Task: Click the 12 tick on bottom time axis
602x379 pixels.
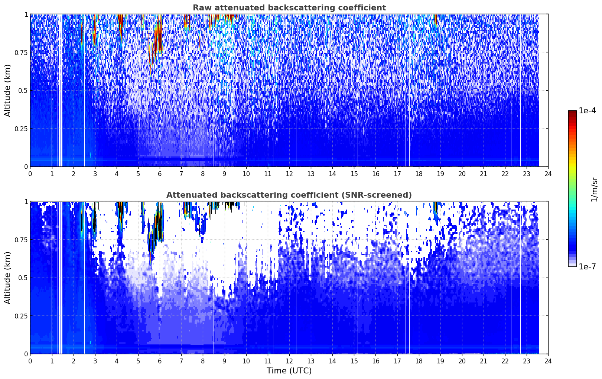Action: tap(289, 361)
